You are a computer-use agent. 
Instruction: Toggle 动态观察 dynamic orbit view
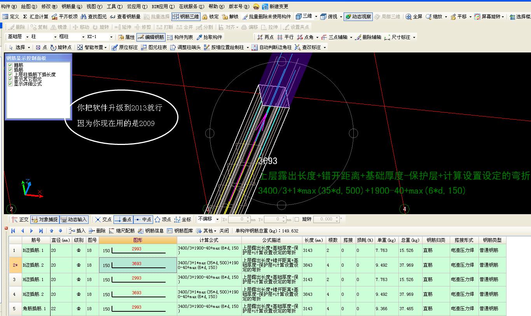point(358,17)
